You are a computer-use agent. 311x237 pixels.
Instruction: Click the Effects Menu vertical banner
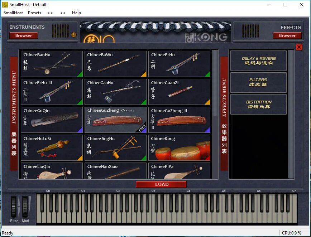click(x=224, y=114)
